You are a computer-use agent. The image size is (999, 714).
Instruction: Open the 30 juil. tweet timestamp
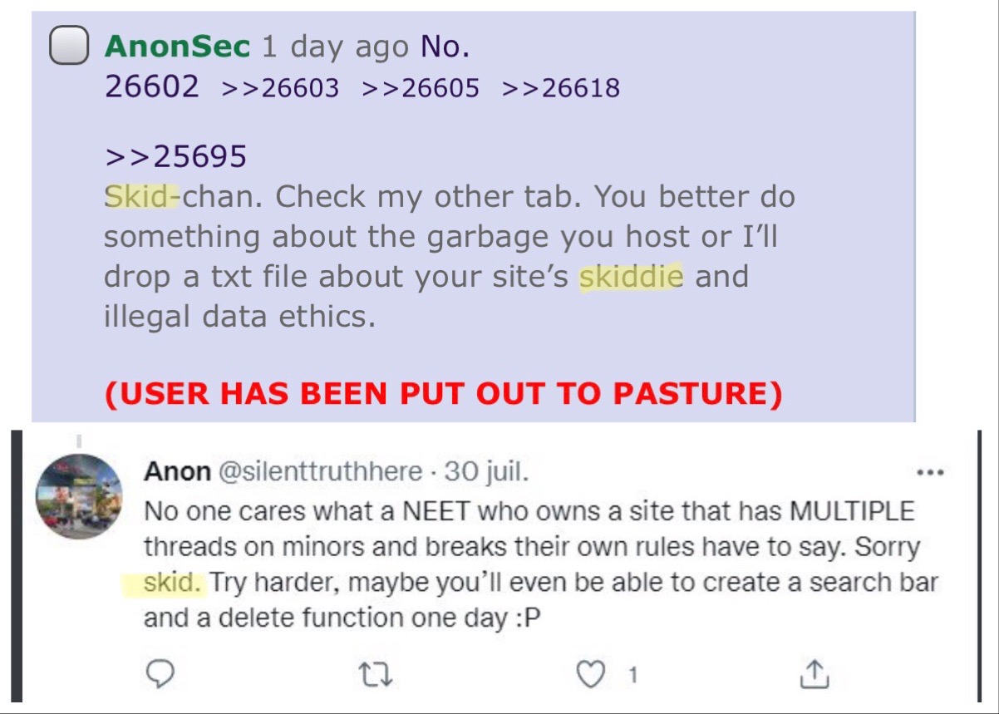(x=486, y=471)
